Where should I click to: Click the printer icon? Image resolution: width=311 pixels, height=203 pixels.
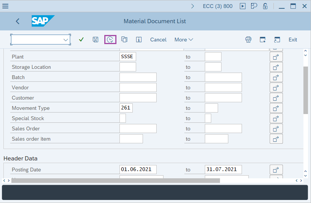pyautogui.click(x=248, y=40)
